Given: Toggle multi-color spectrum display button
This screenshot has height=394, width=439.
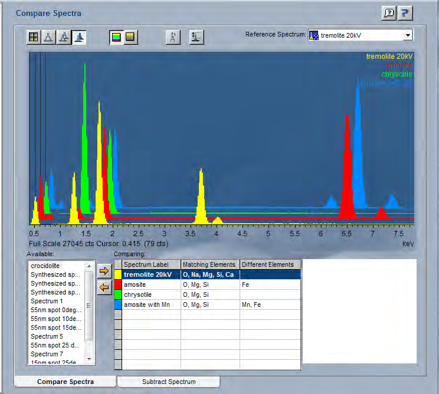Looking at the screenshot, I should 116,37.
